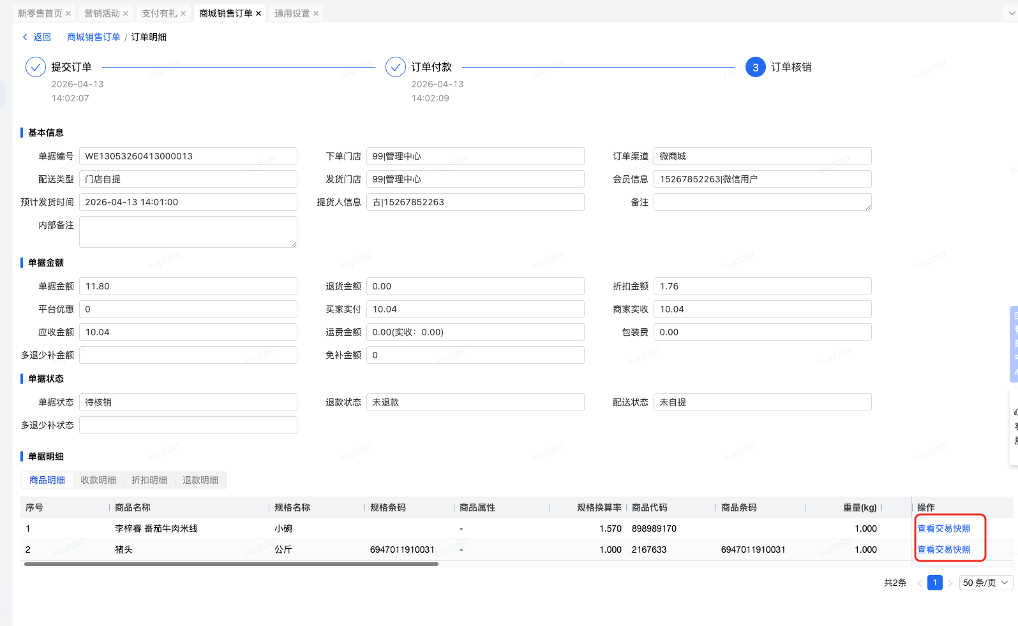The height and width of the screenshot is (626, 1018).
Task: View transaction snapshot for 猪头 row
Action: [x=944, y=550]
